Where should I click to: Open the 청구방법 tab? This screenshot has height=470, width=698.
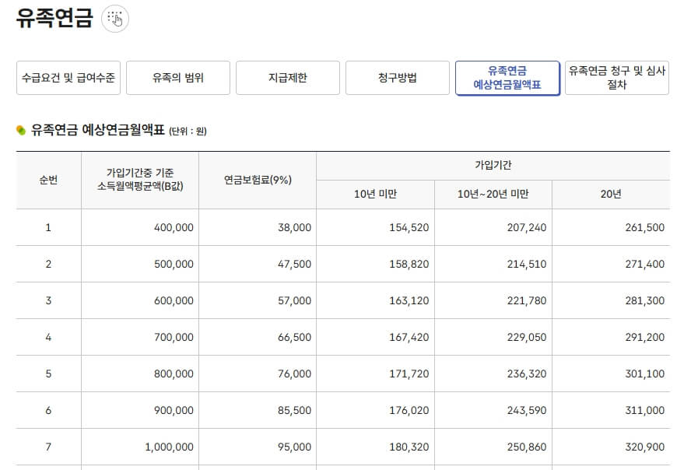398,78
